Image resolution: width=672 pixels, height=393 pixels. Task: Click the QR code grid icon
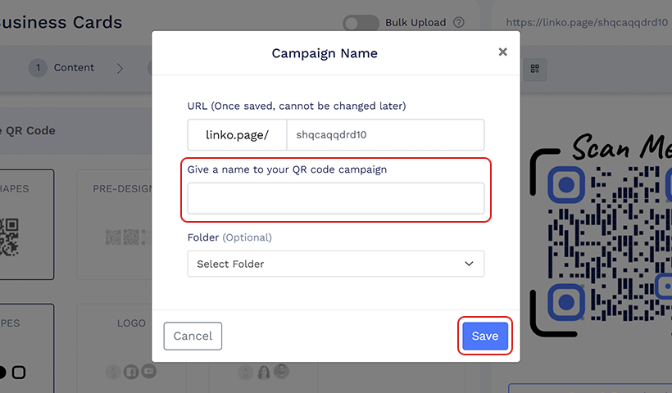coord(535,69)
